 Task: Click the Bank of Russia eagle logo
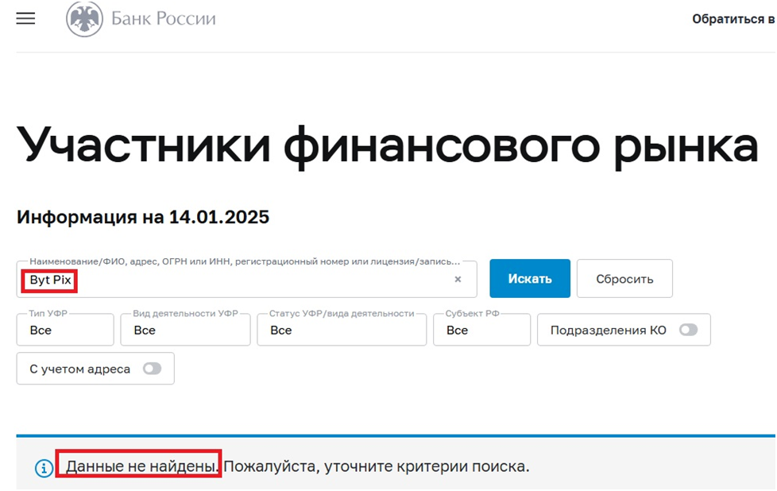[x=84, y=19]
